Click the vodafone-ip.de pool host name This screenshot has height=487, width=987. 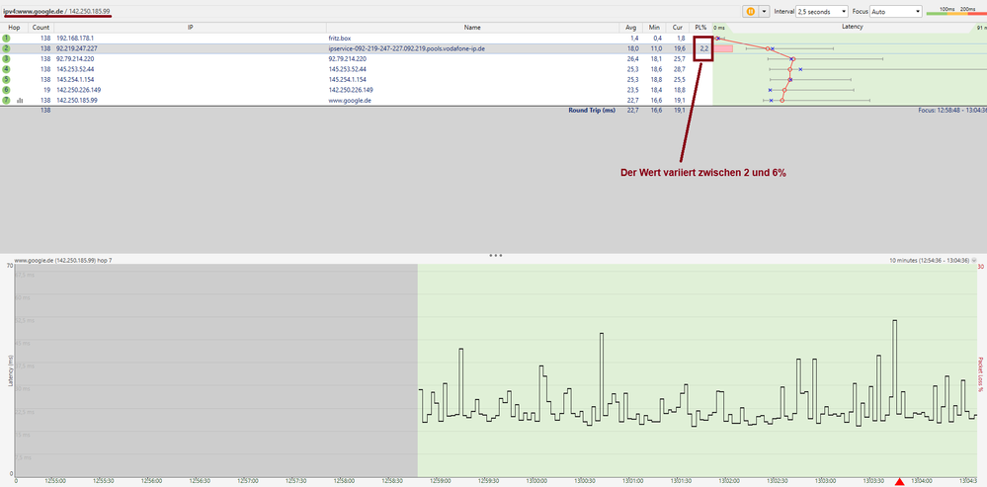(407, 48)
